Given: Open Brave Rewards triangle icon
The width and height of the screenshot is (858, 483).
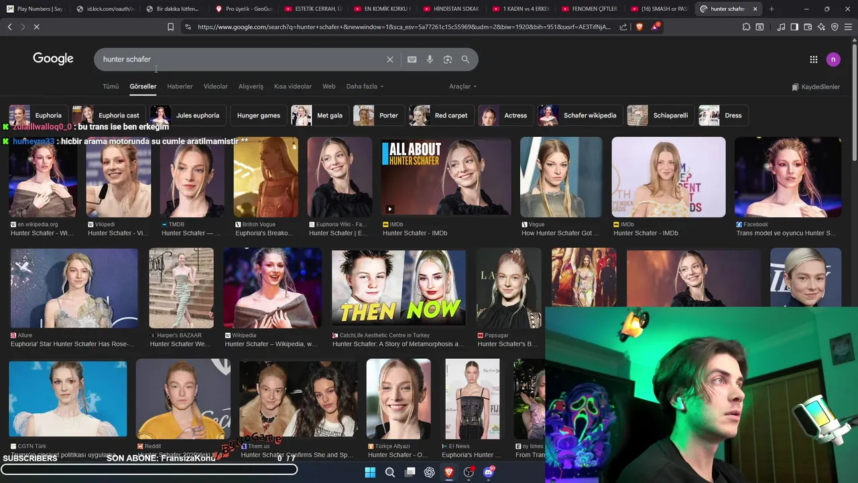Looking at the screenshot, I should pyautogui.click(x=656, y=27).
